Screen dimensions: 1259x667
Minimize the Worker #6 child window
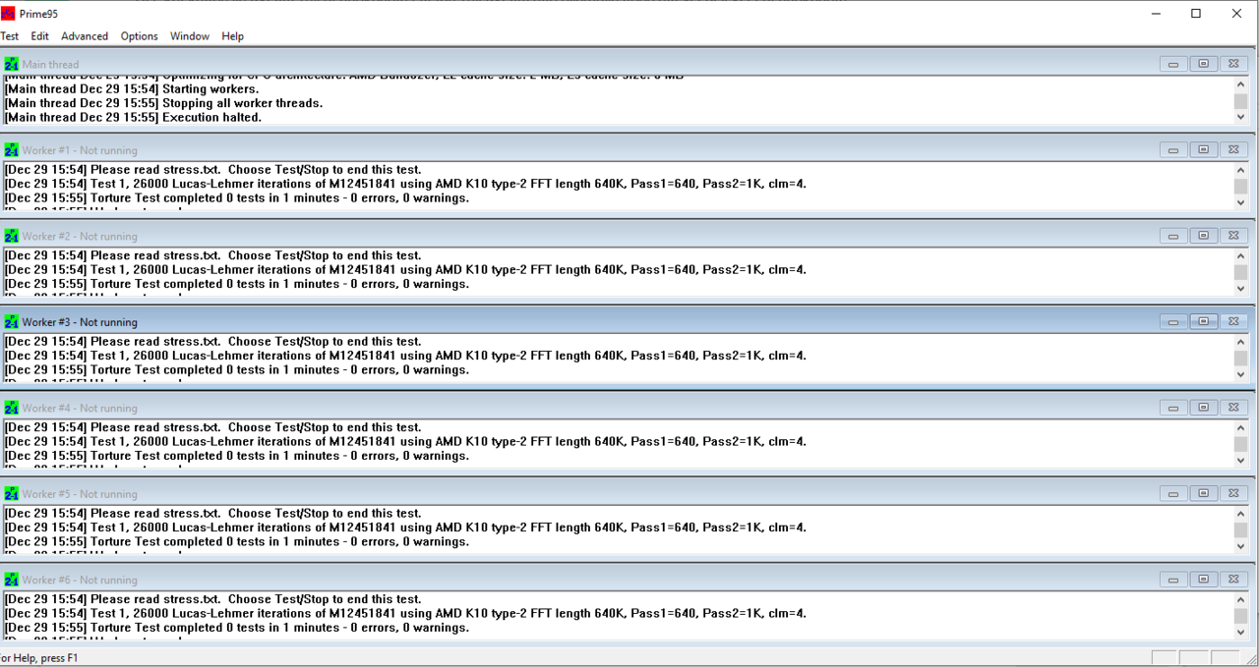click(x=1173, y=580)
